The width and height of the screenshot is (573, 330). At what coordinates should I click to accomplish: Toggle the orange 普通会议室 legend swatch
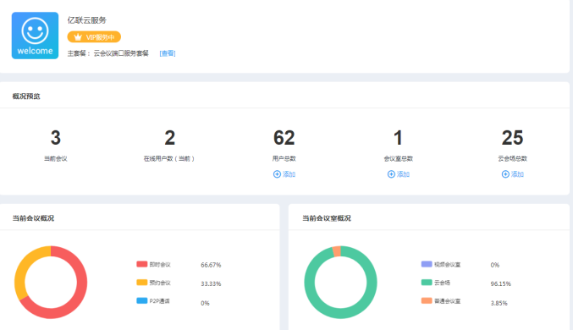[427, 300]
